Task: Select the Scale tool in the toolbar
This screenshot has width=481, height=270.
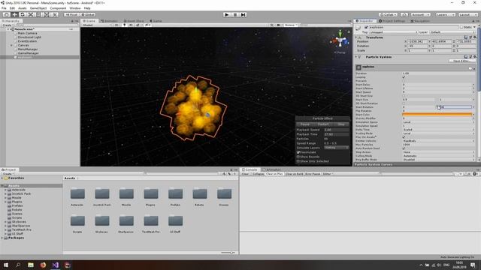Action: pyautogui.click(x=31, y=14)
